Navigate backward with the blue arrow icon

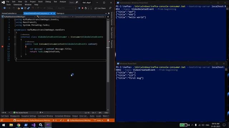[x=5, y=8]
